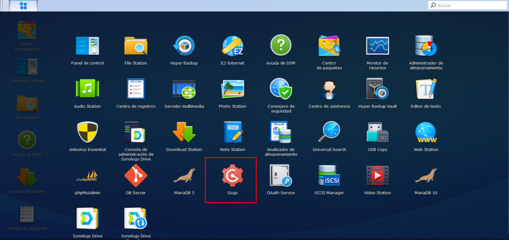Open Hyper Backup Vault
509x240 pixels.
tap(378, 89)
